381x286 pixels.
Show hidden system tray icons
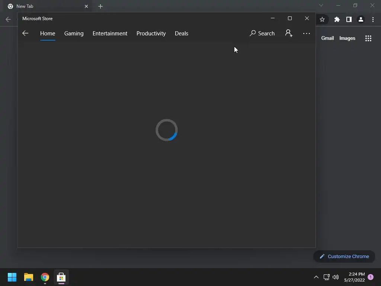[316, 277]
